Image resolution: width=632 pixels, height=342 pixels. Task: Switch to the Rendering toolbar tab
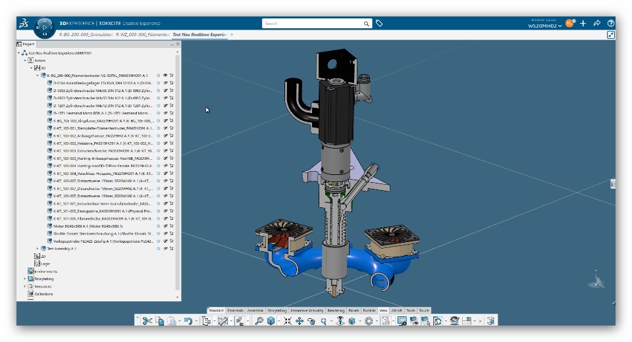pos(336,310)
